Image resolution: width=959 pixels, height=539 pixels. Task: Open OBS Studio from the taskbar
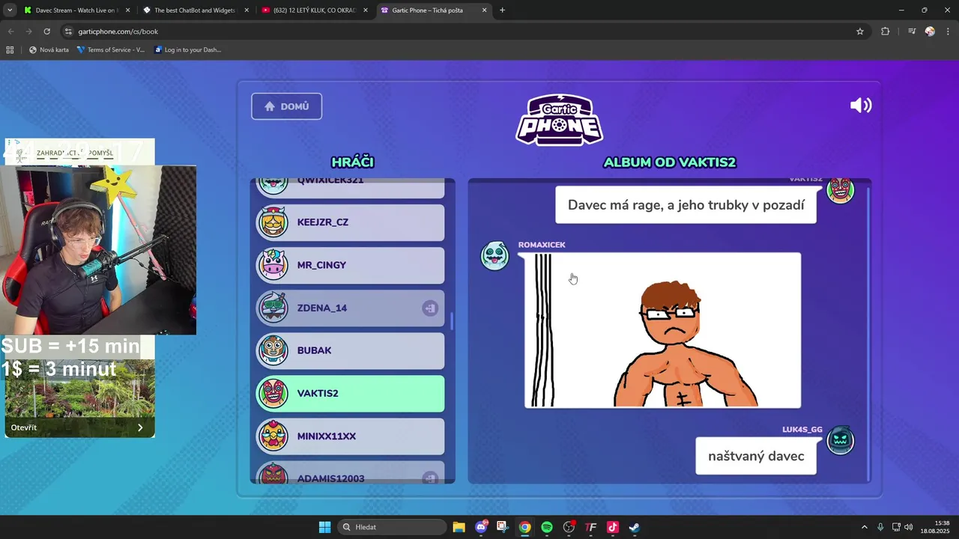click(569, 527)
